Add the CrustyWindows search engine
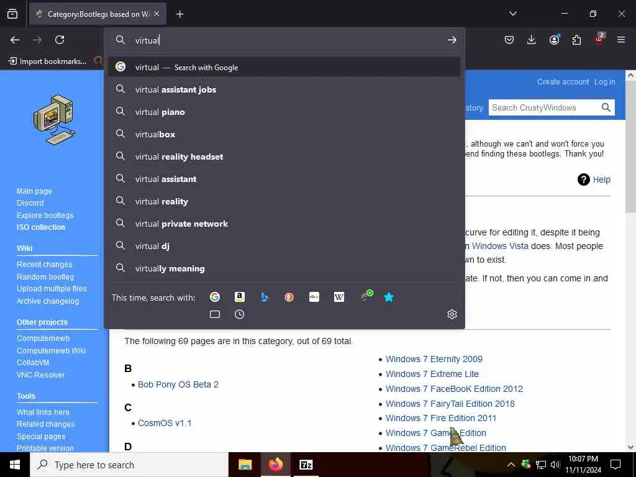The width and height of the screenshot is (636, 477). point(366,295)
